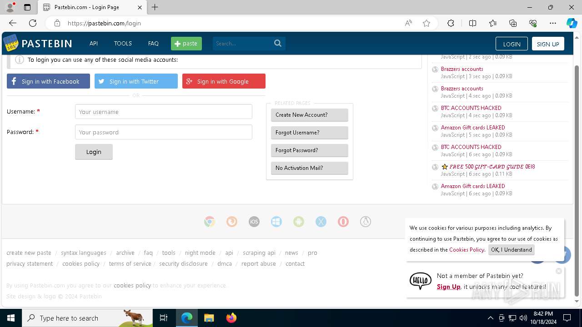This screenshot has width=582, height=327.
Task: Click the SIGN UP header button
Action: (x=548, y=44)
